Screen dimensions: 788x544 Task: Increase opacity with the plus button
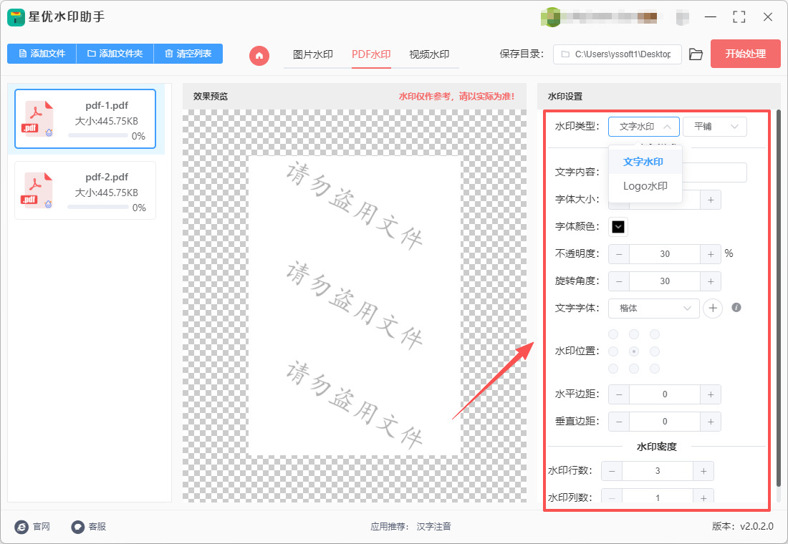click(x=711, y=254)
